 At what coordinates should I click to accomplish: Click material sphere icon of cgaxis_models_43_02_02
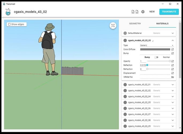(125, 91)
